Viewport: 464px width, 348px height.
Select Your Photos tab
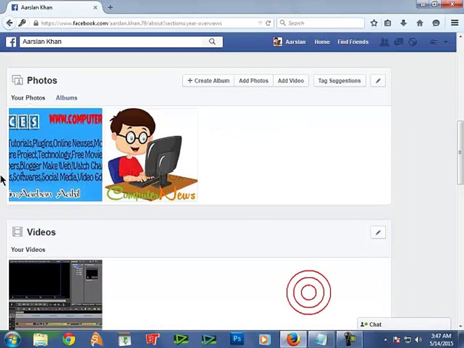click(x=28, y=98)
